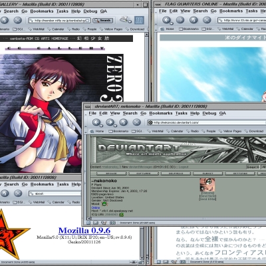Open the Bookmarks menu in the deviantART window

coord(161,113)
